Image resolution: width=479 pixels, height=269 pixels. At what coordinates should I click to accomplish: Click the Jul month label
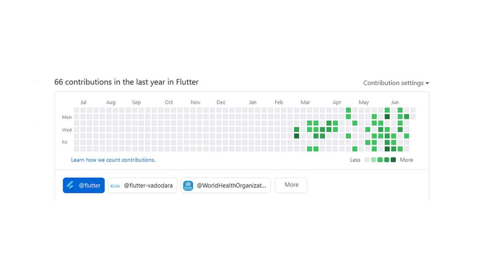[83, 102]
